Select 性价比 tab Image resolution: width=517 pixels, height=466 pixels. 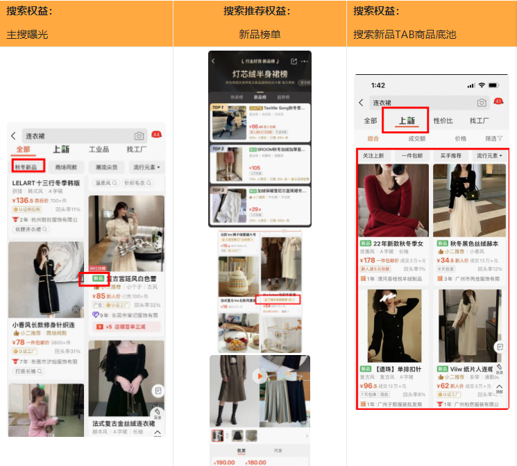point(443,121)
